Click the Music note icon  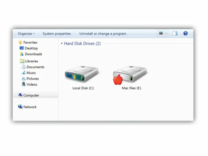(24, 73)
